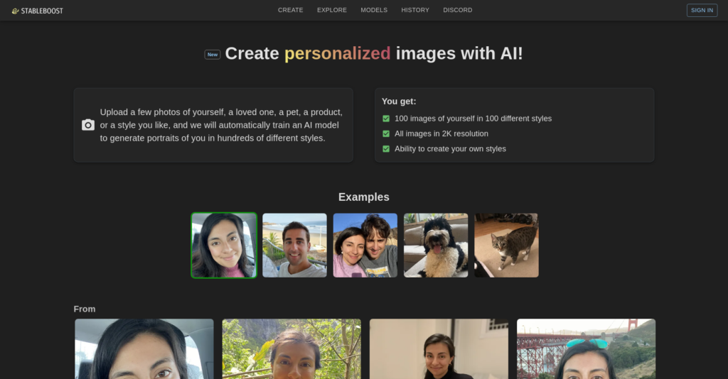Pick the tabby cat example thumbnail
Image resolution: width=728 pixels, height=379 pixels.
(x=506, y=246)
